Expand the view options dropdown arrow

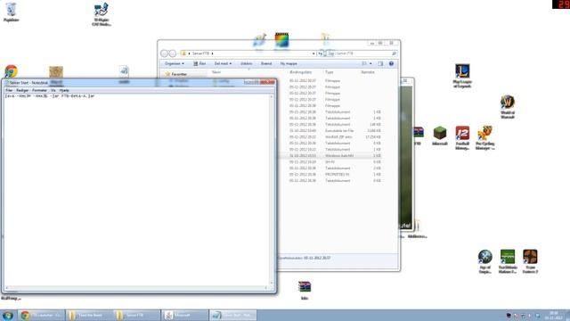[x=370, y=63]
